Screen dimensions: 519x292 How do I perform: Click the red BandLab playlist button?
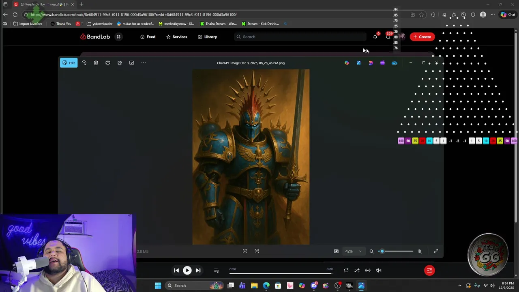(429, 270)
